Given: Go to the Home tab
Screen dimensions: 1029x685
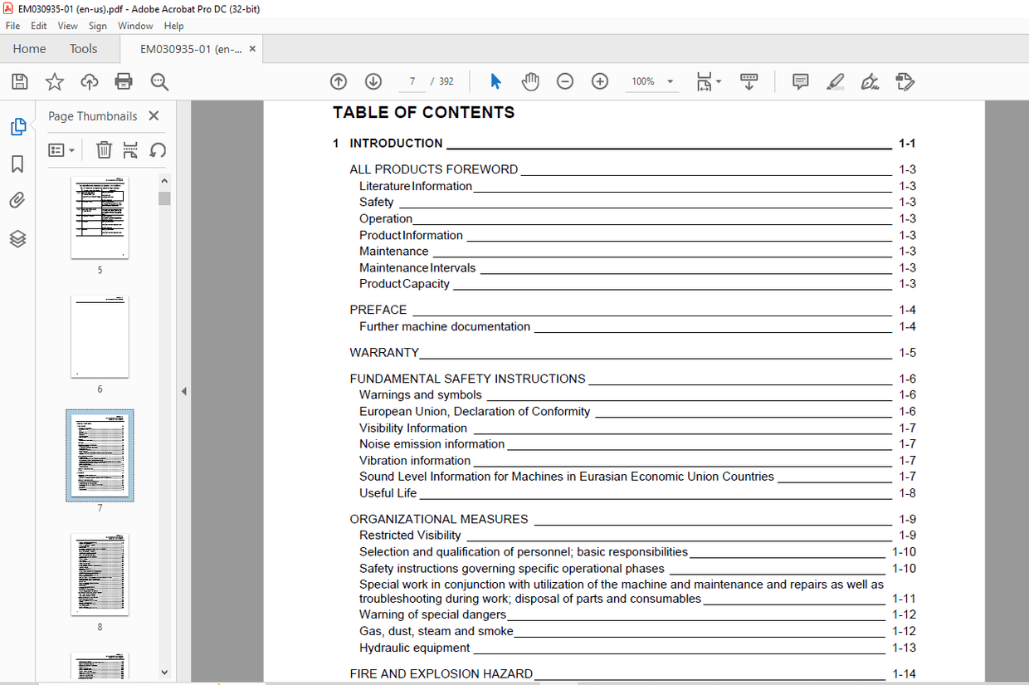Looking at the screenshot, I should click(x=29, y=49).
